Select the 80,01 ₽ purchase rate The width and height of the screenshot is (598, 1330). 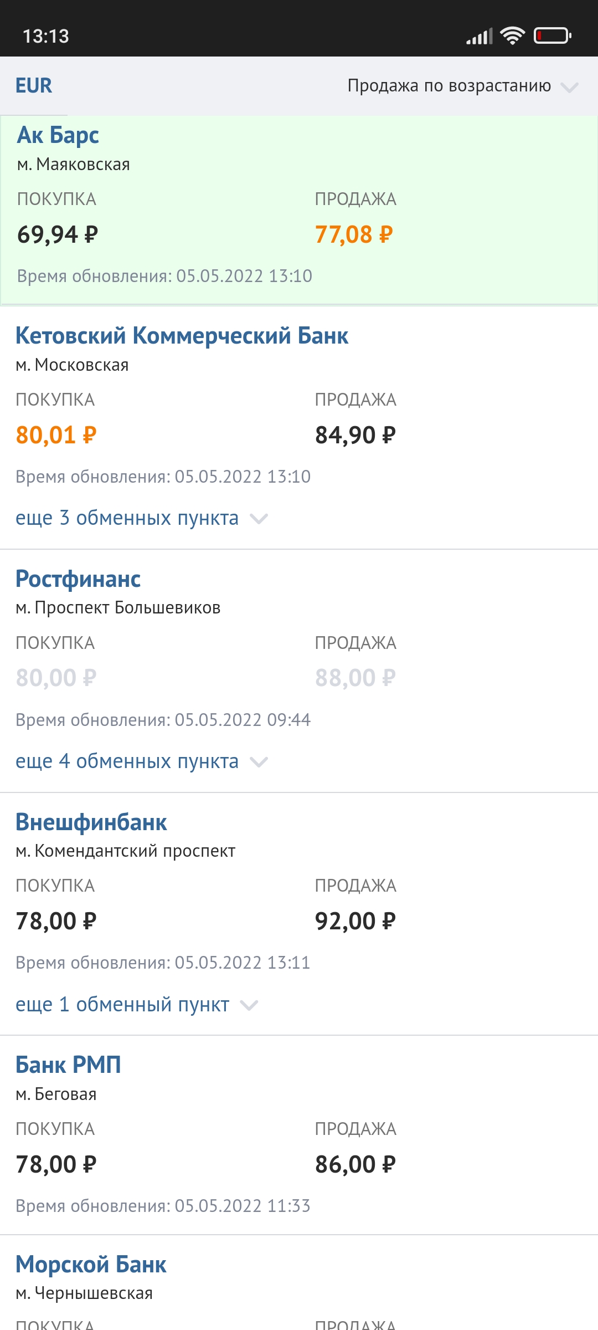(x=56, y=435)
